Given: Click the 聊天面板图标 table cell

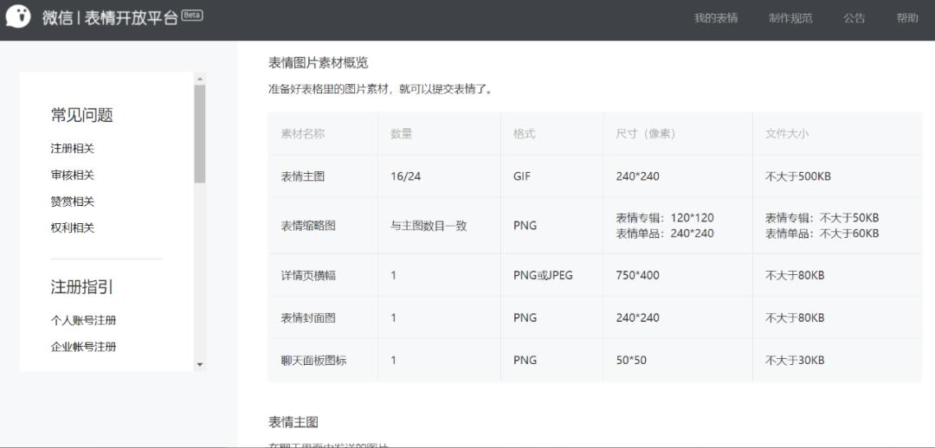Looking at the screenshot, I should point(313,361).
